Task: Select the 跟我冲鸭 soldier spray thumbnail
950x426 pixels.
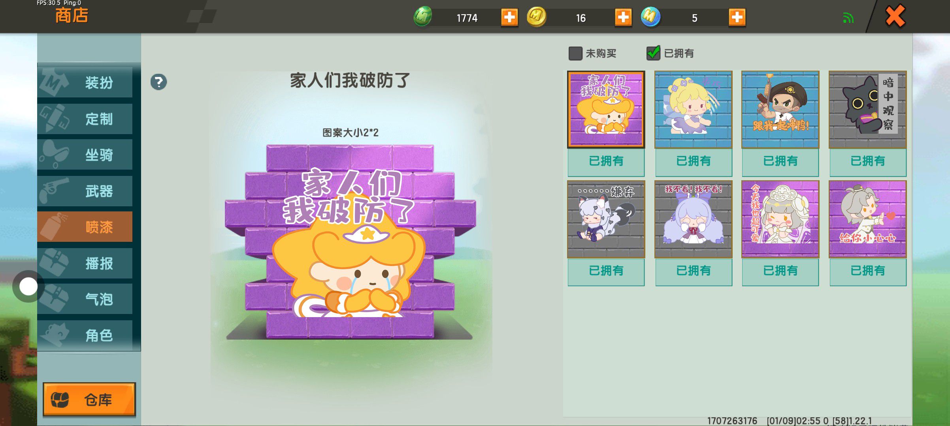Action: coord(780,110)
